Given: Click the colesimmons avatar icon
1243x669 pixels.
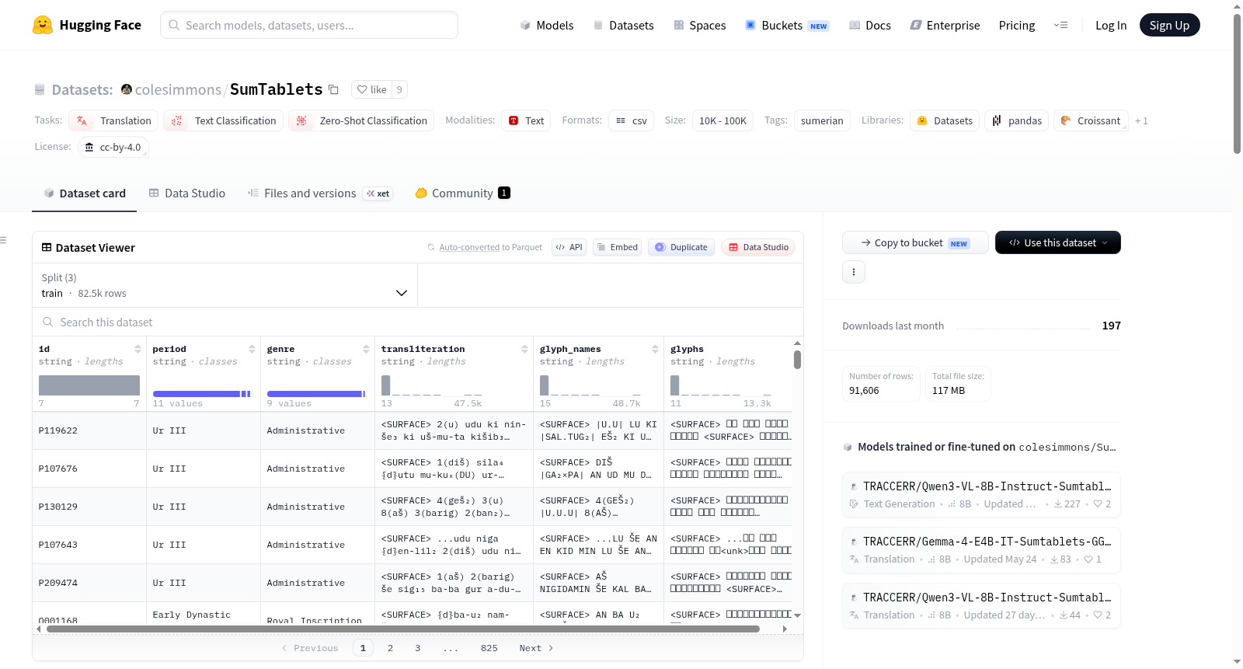Looking at the screenshot, I should 127,89.
